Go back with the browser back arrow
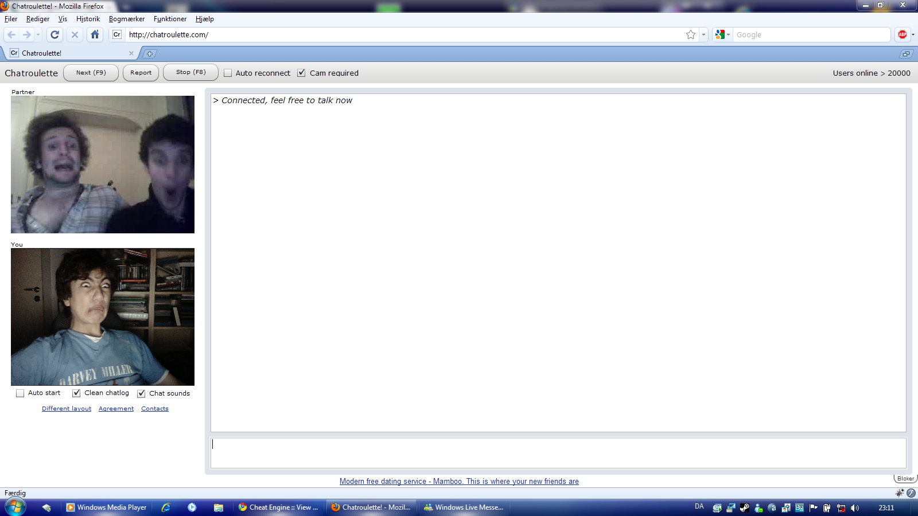This screenshot has width=918, height=516. point(11,35)
